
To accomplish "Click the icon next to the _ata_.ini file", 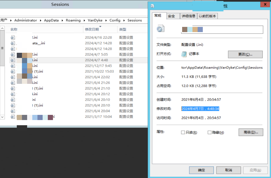I will coord(13,43).
